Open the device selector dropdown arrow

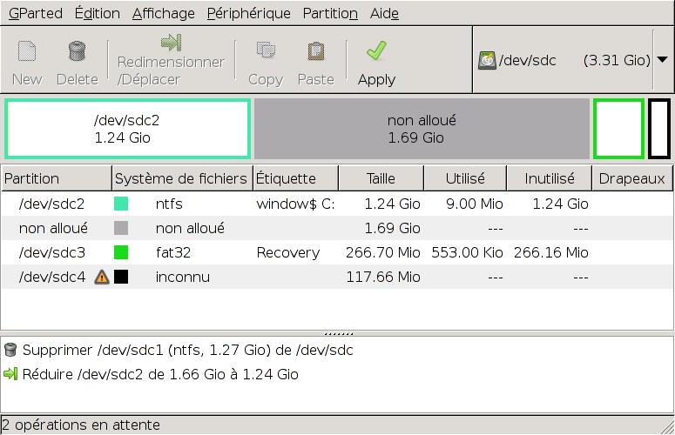pos(662,60)
